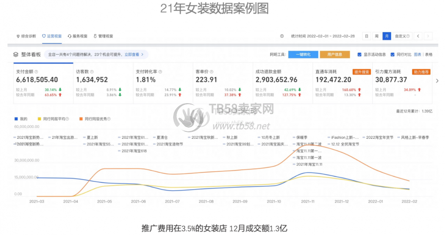Click the 一键转化 button

tap(303, 54)
